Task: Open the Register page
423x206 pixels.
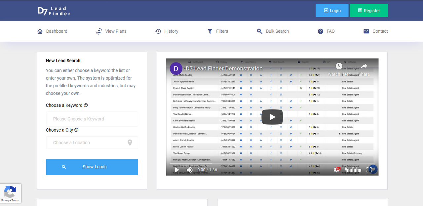Action: pyautogui.click(x=369, y=11)
